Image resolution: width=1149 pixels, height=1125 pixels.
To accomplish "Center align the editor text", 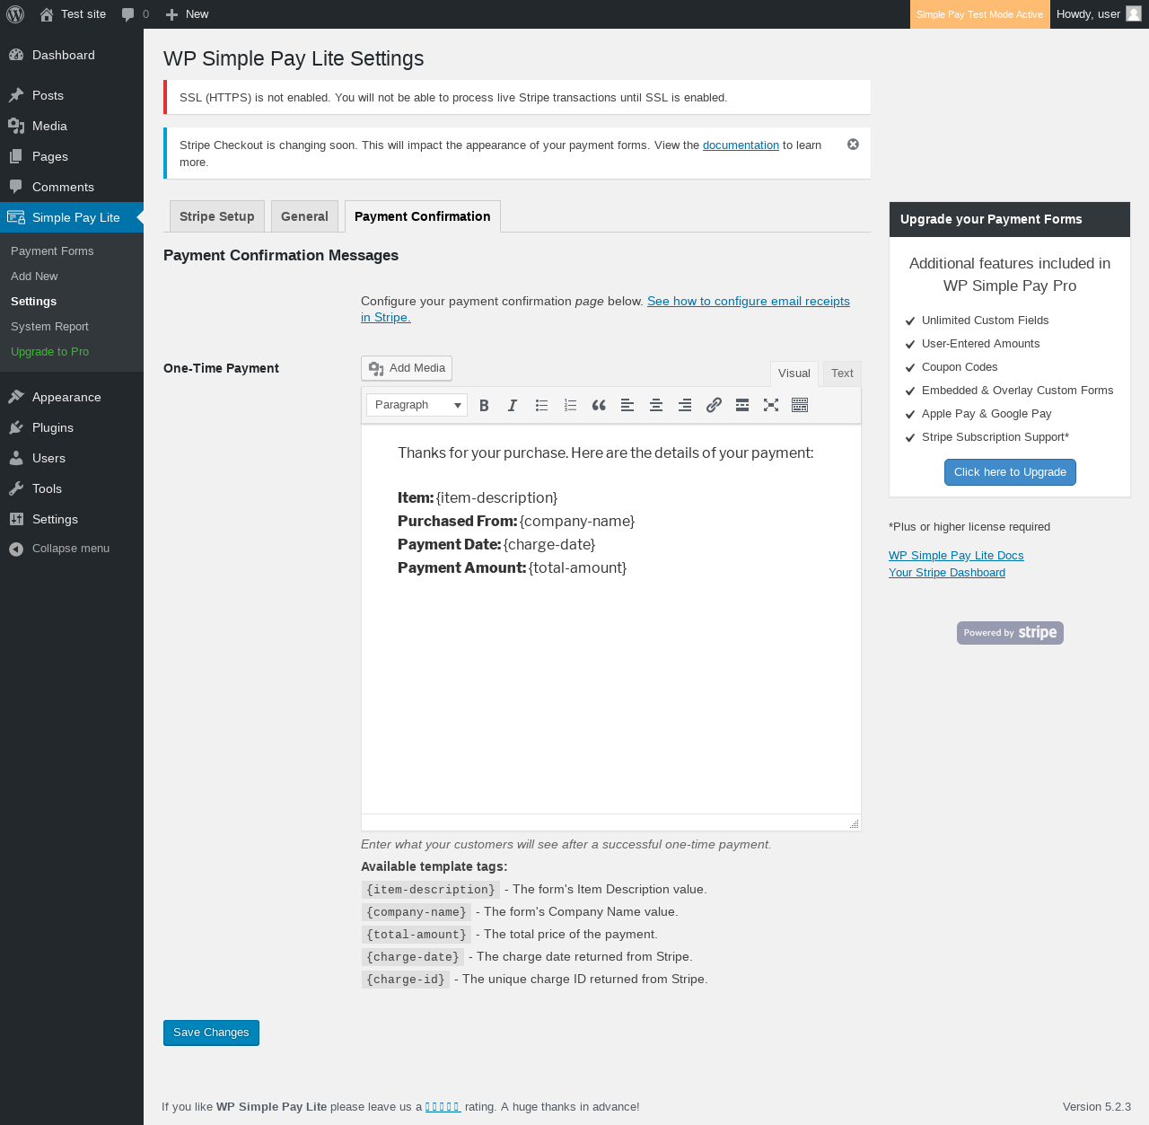I will tap(656, 405).
